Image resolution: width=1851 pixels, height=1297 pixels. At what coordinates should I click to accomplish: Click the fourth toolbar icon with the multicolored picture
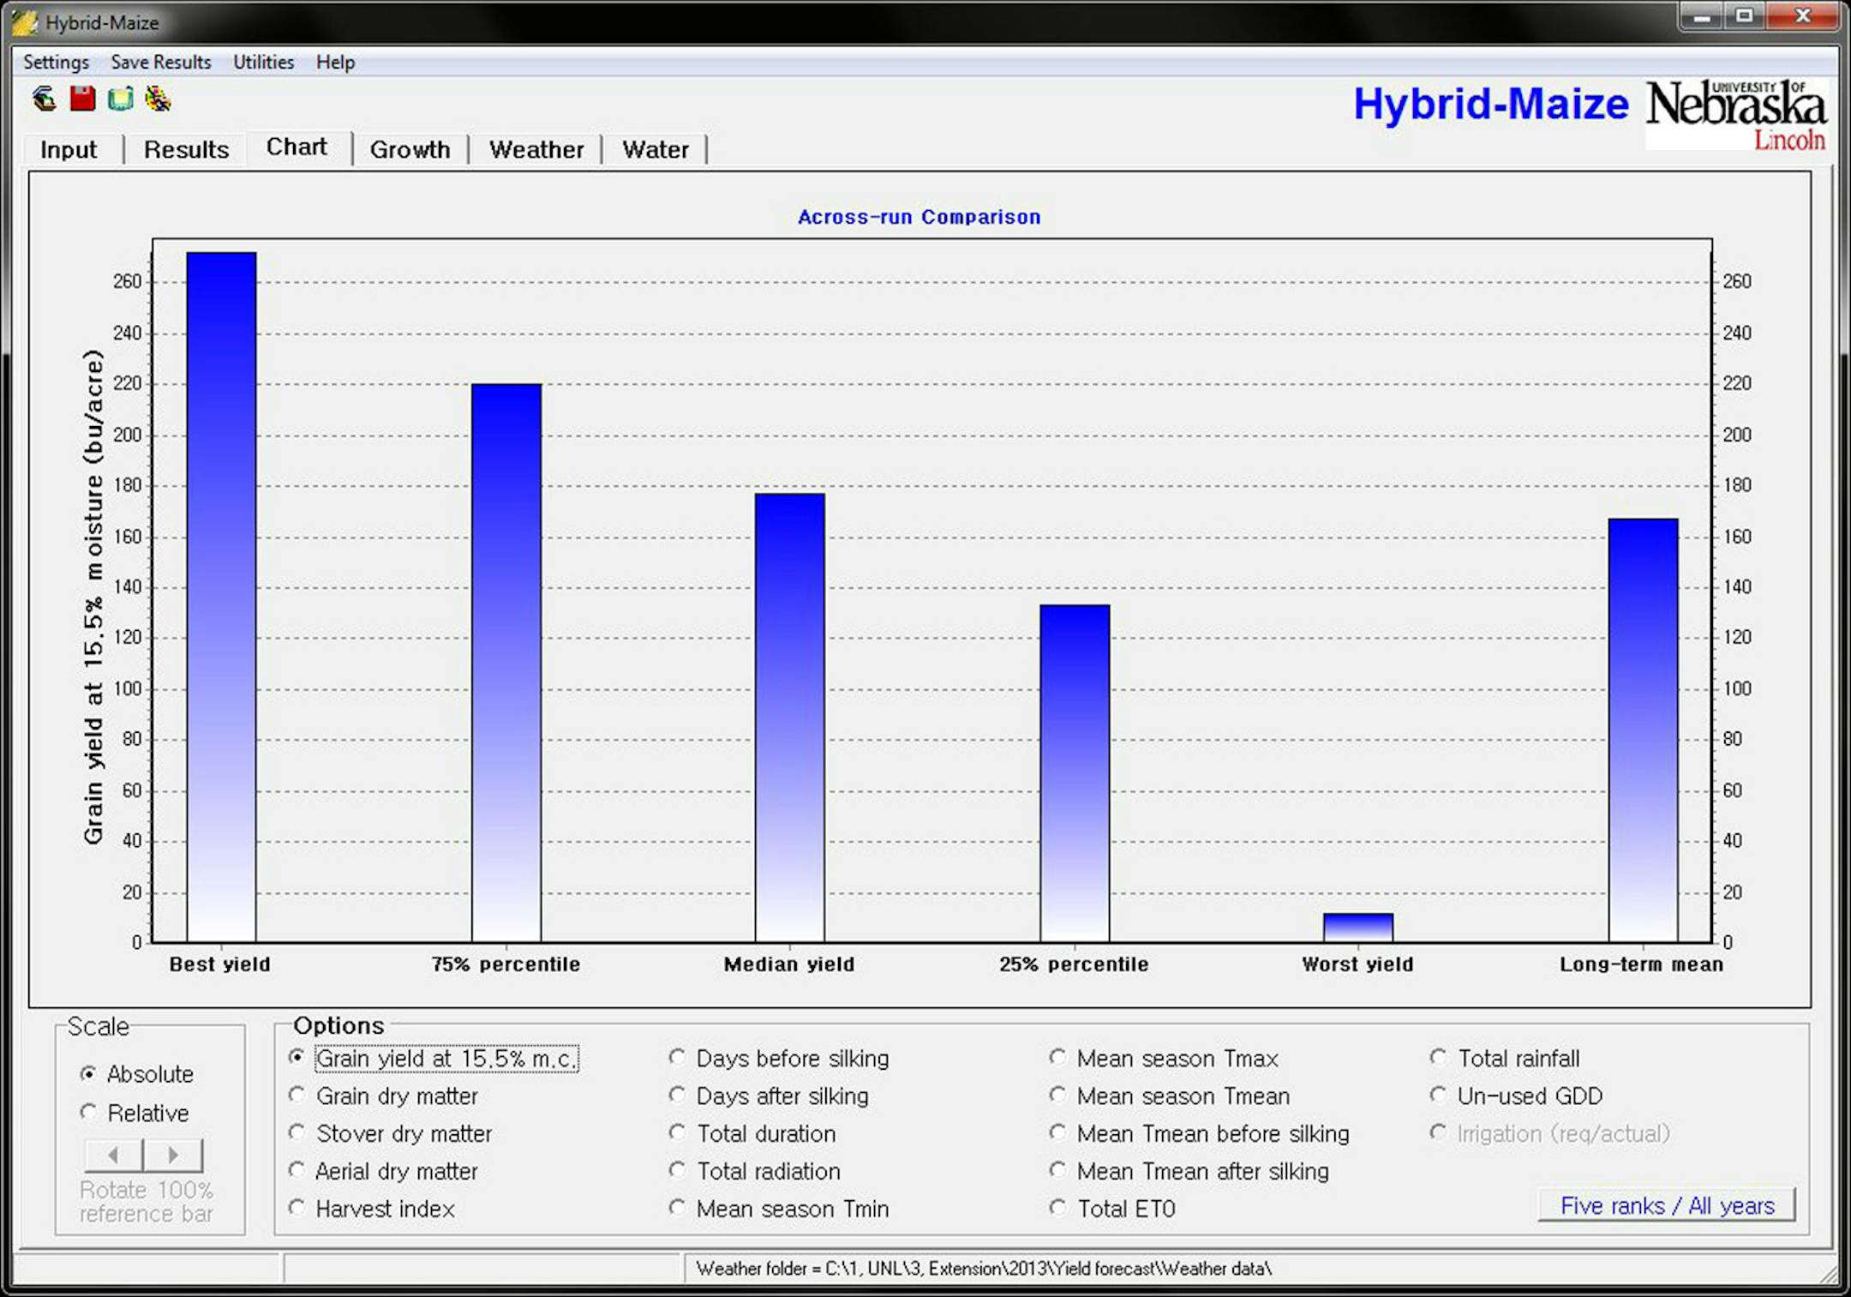[158, 99]
